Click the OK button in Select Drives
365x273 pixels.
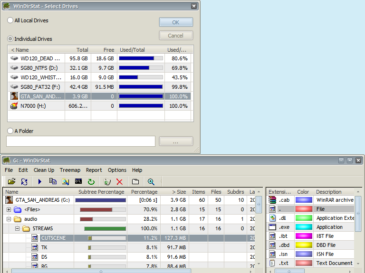[175, 22]
